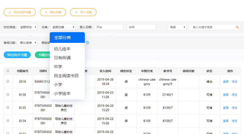244x134 pixels.
Task: Click the 导入书籍 import button
Action: 83,12
